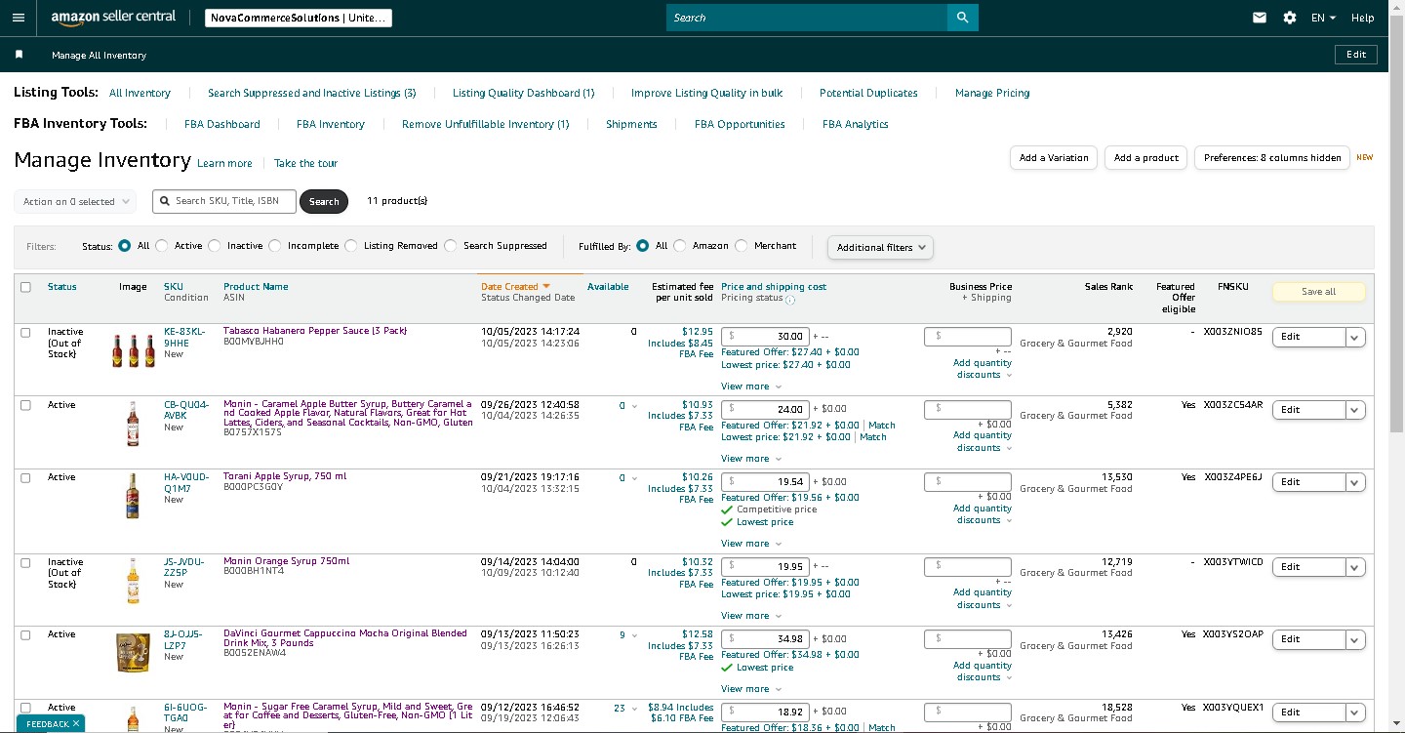Screen dimensions: 1405x733
Task: Open the Monin Caramel Apple Butter Syrup thumbnail
Action: coord(133,424)
